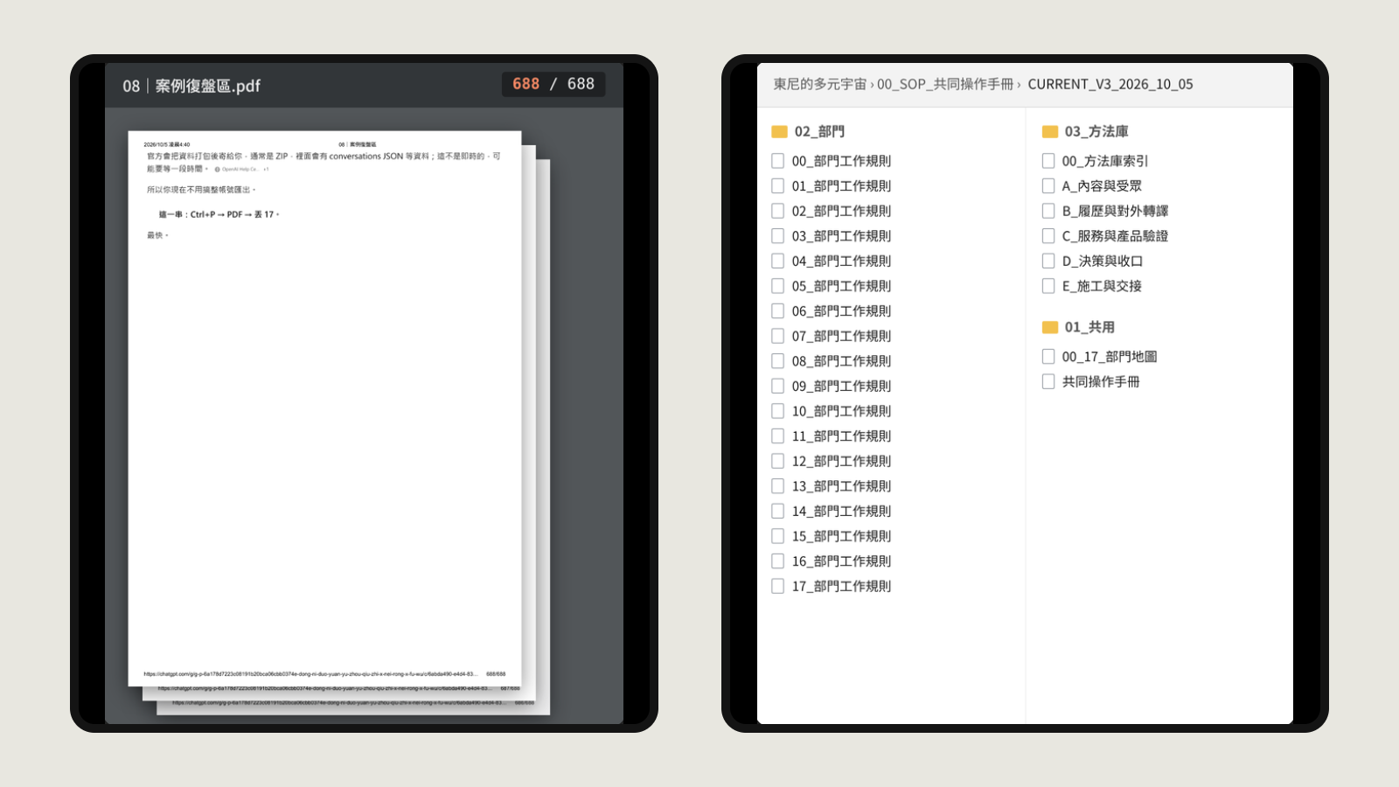Tick the 09_部門工作規則 checkbox

pos(777,386)
